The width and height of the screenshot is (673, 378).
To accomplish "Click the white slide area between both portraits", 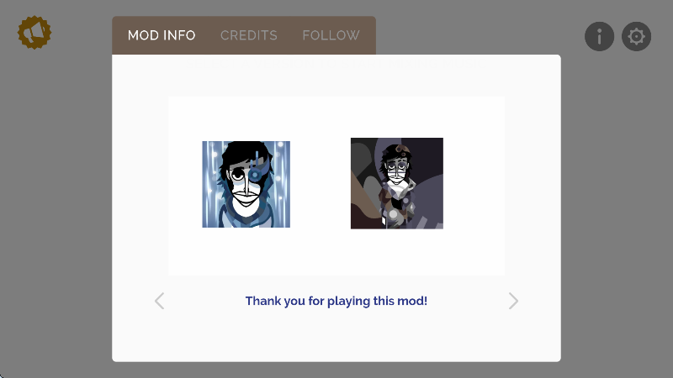I will pyautogui.click(x=321, y=184).
